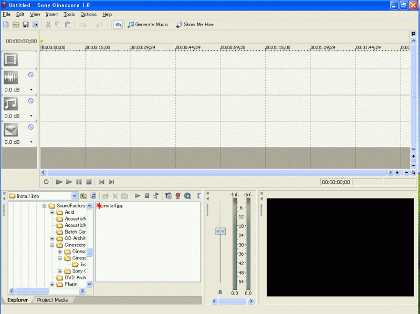The height and width of the screenshot is (314, 420).
Task: Open the Tools menu
Action: pos(69,15)
